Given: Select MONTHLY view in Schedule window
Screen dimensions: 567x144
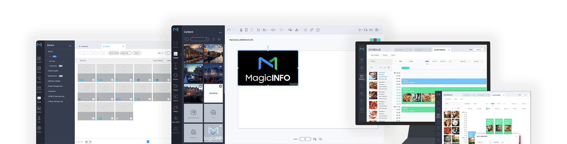Looking at the screenshot, I should coord(443,61).
